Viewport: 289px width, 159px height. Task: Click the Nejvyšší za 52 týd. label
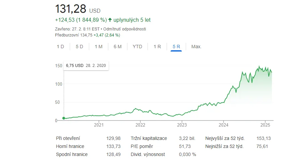pyautogui.click(x=225, y=138)
